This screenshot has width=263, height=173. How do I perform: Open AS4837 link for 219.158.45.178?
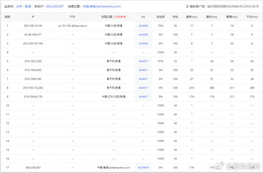coord(143,97)
